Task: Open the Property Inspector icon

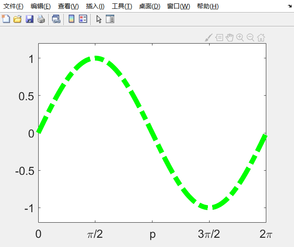Action: pos(110,19)
